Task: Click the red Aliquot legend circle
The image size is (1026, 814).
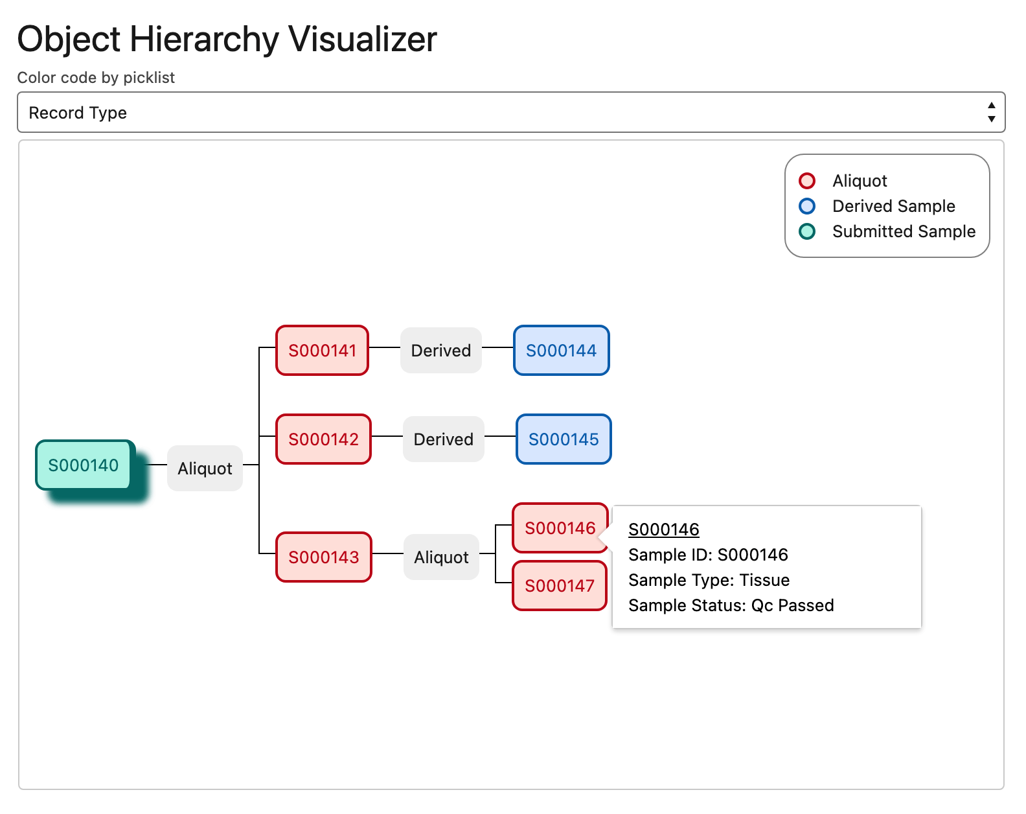Action: 807,181
